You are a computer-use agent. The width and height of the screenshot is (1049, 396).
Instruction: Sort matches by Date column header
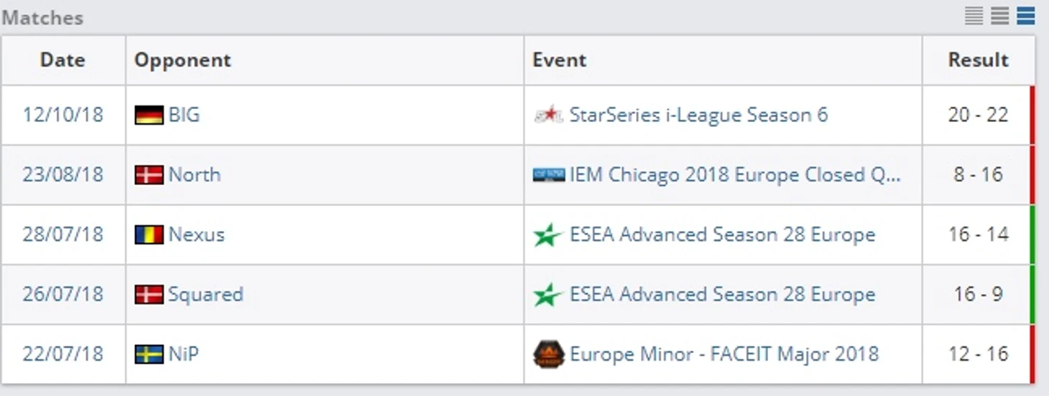tap(63, 60)
